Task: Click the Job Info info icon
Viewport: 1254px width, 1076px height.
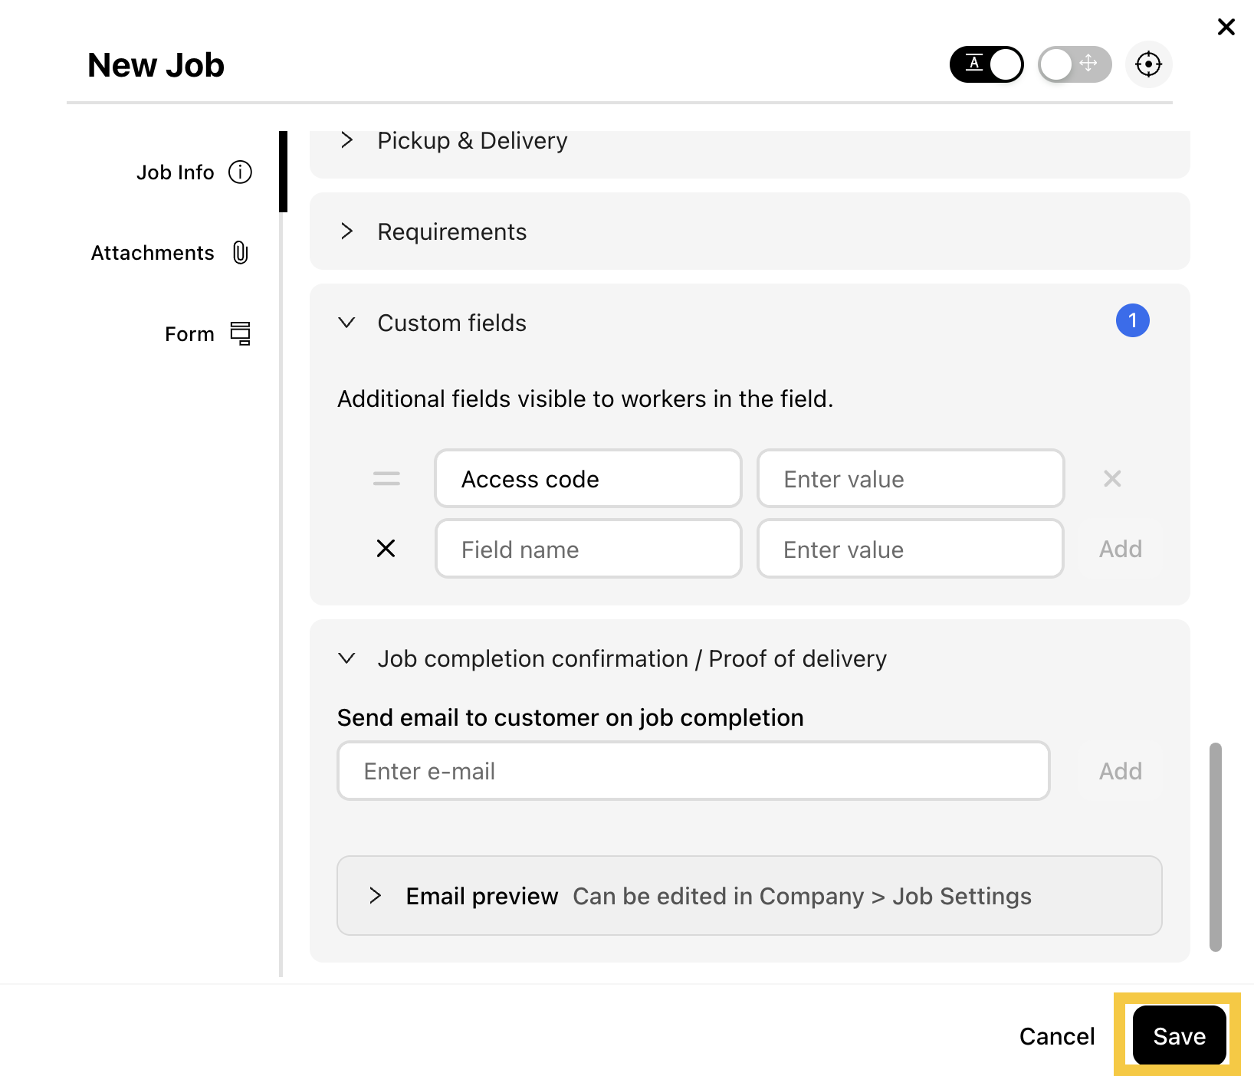Action: 240,172
